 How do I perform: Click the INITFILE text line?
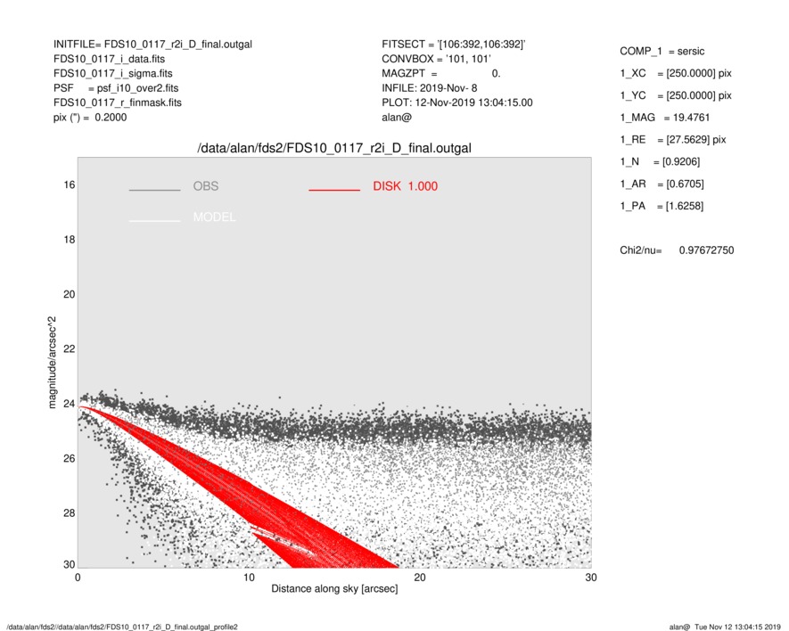[x=152, y=45]
